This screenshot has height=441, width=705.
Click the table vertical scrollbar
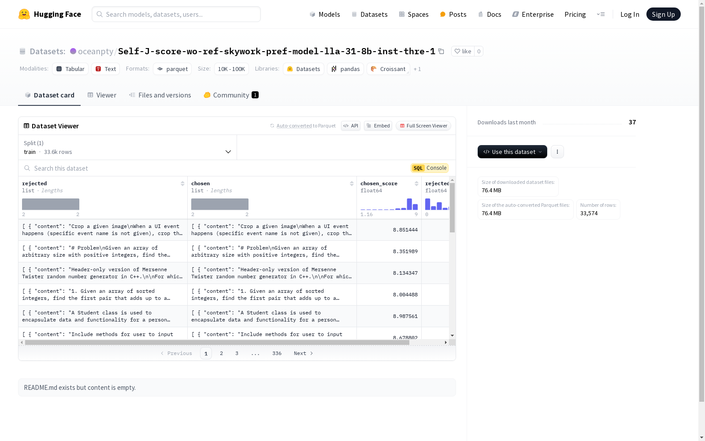click(452, 207)
